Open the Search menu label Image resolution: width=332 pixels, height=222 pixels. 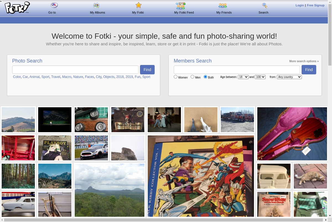coord(263,12)
